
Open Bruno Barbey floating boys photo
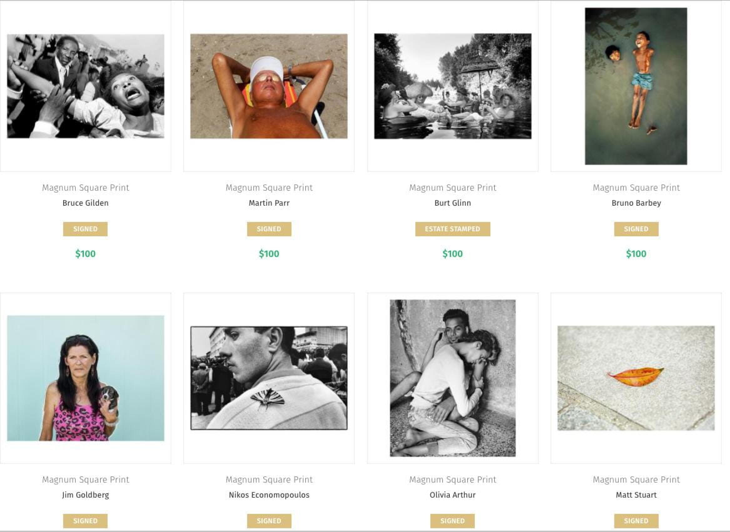click(636, 86)
